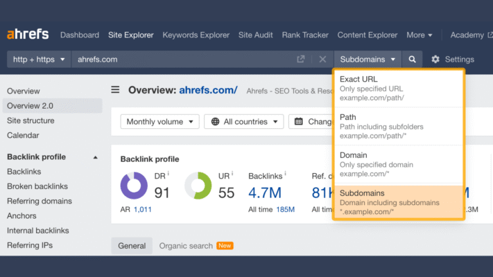The height and width of the screenshot is (277, 493).
Task: Switch to the Organic search tab
Action: click(x=186, y=246)
